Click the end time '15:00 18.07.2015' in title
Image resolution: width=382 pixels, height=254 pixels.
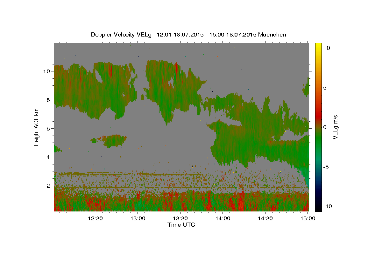[232, 35]
